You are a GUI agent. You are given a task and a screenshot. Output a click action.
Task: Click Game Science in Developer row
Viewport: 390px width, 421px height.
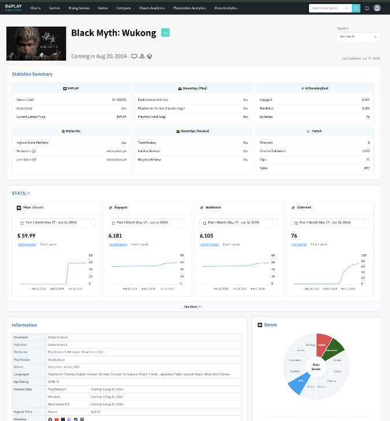pyautogui.click(x=57, y=337)
